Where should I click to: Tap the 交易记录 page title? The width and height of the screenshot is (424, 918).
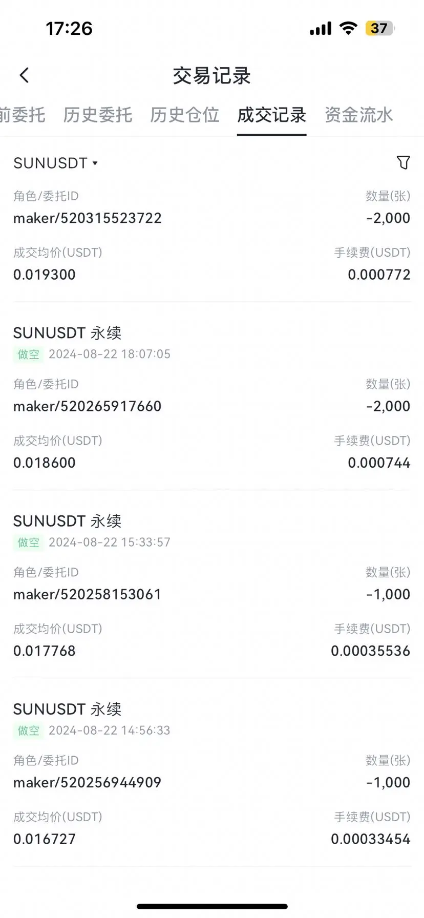pos(211,76)
